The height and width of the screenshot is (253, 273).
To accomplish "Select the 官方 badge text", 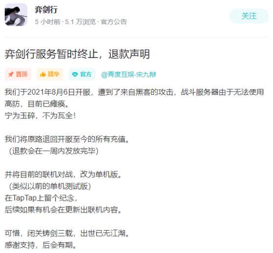I will tap(85, 75).
